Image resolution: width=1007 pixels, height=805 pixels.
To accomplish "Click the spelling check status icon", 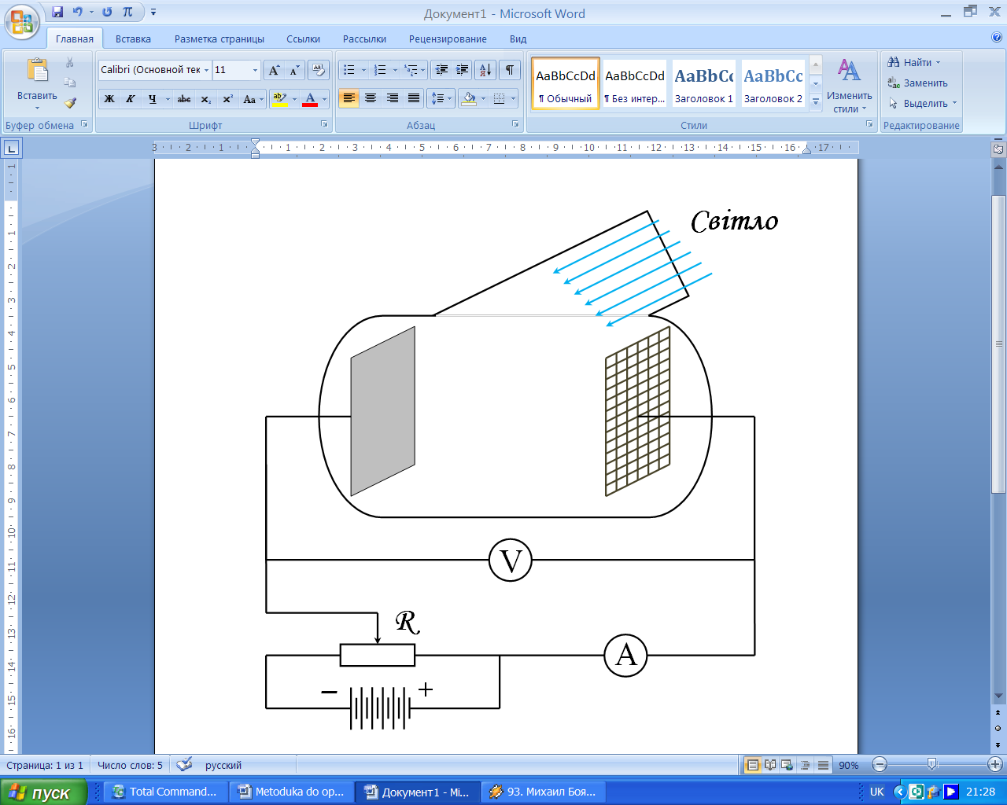I will 184,764.
